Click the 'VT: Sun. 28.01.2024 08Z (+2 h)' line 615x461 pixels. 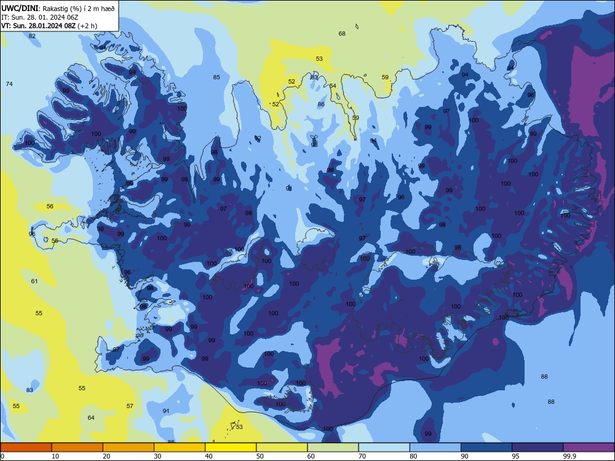pyautogui.click(x=49, y=26)
